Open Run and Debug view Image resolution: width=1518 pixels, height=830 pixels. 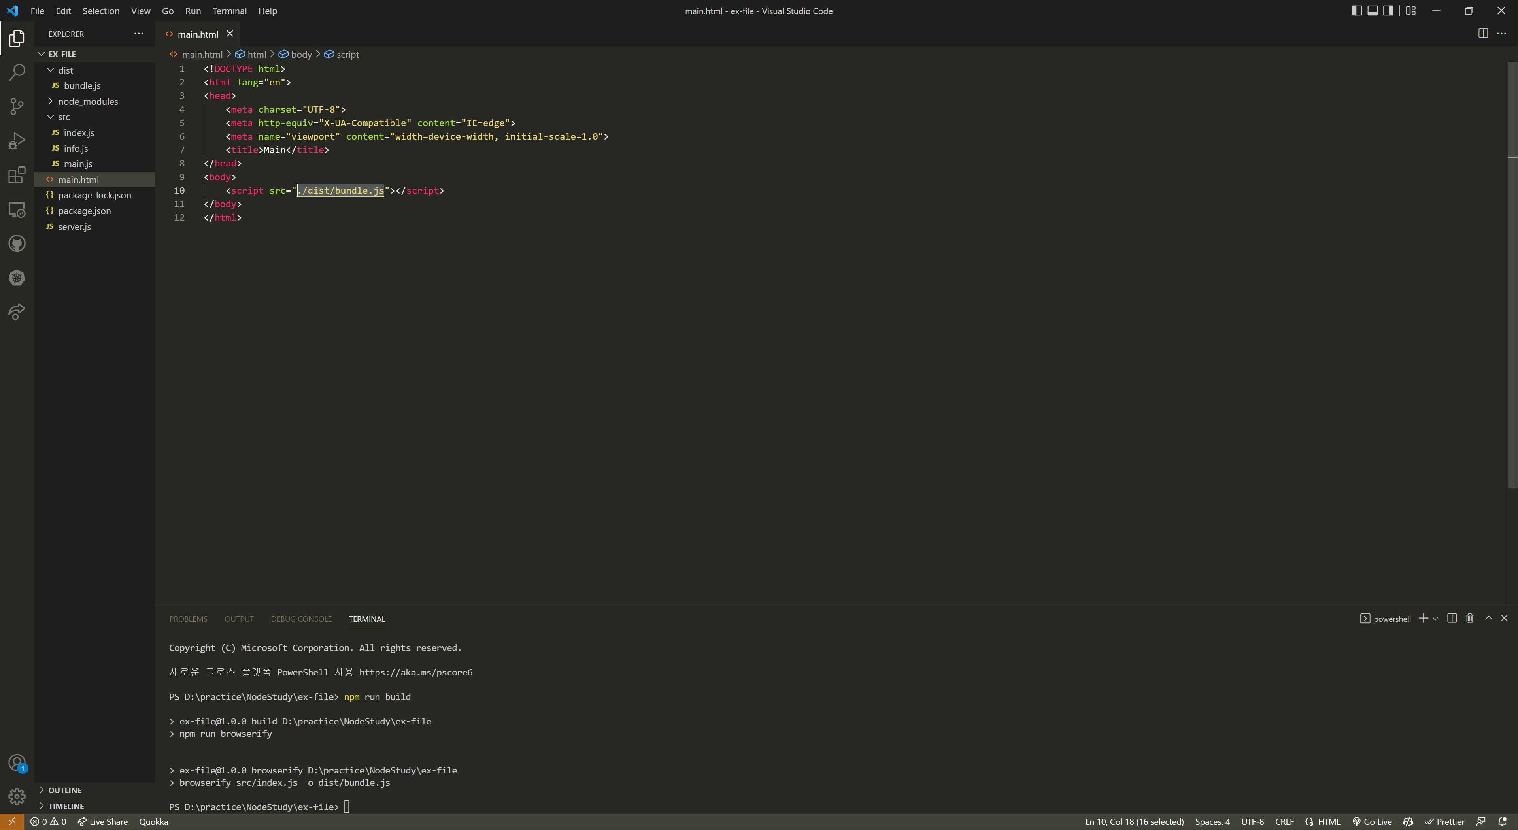pyautogui.click(x=17, y=141)
